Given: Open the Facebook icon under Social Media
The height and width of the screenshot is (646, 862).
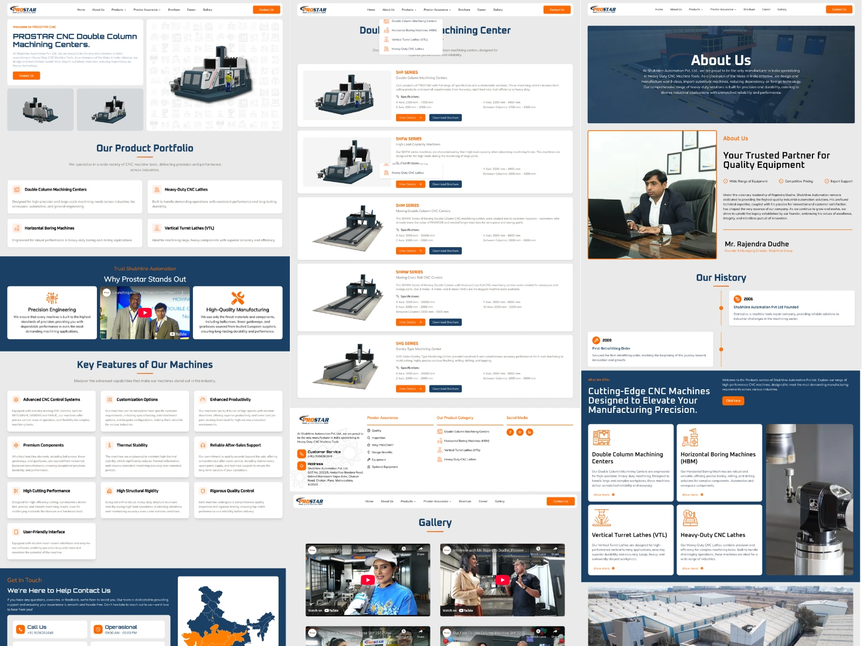Looking at the screenshot, I should pyautogui.click(x=510, y=432).
